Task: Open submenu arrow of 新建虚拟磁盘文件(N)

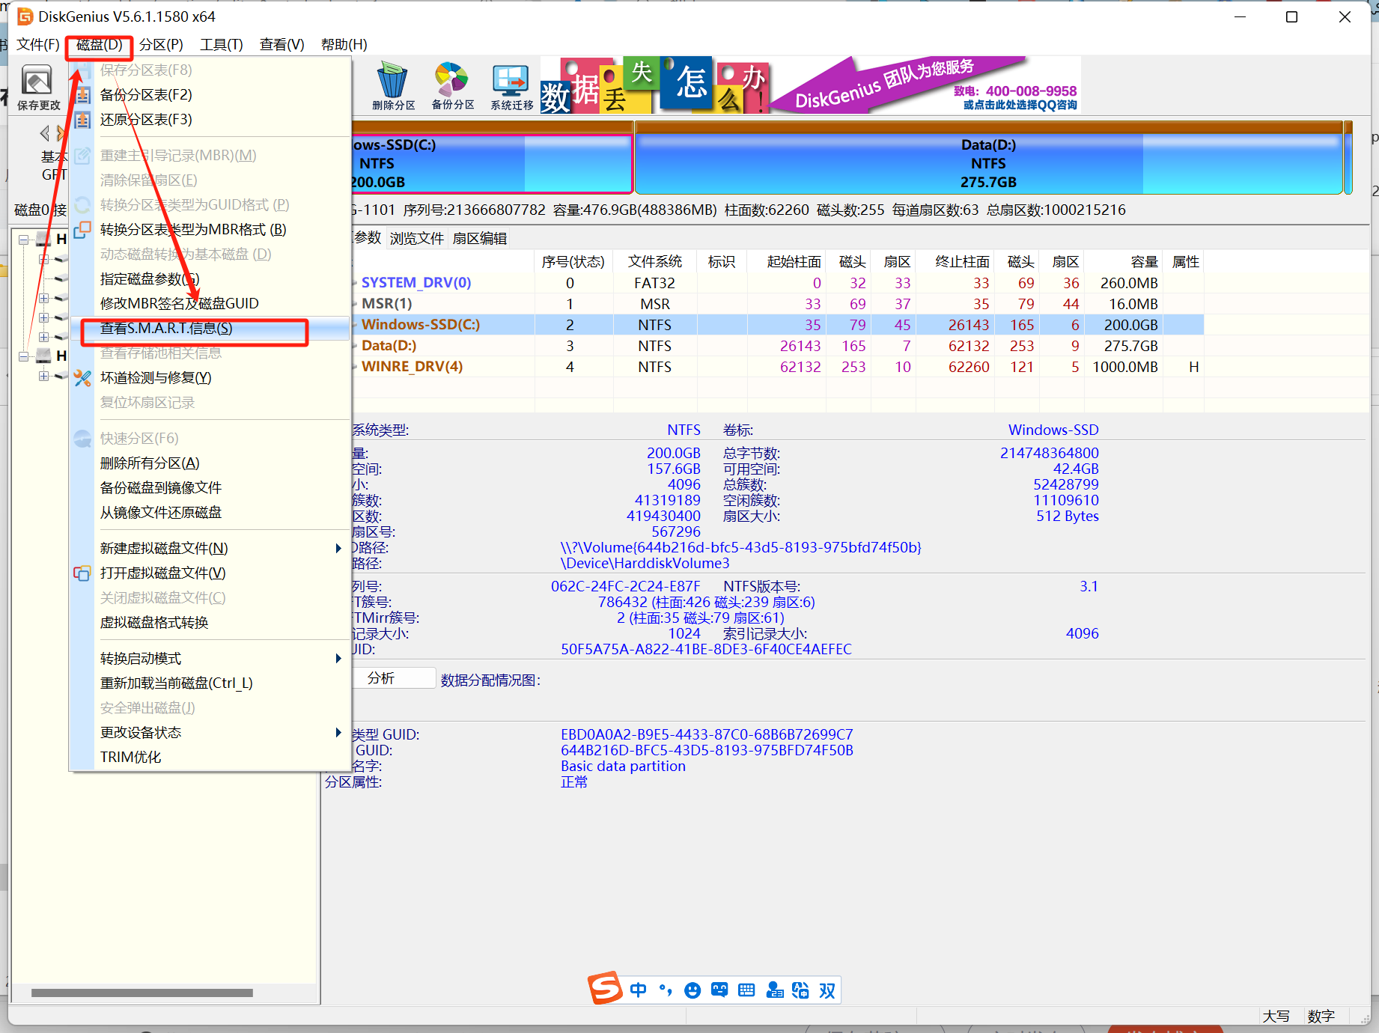Action: point(338,549)
